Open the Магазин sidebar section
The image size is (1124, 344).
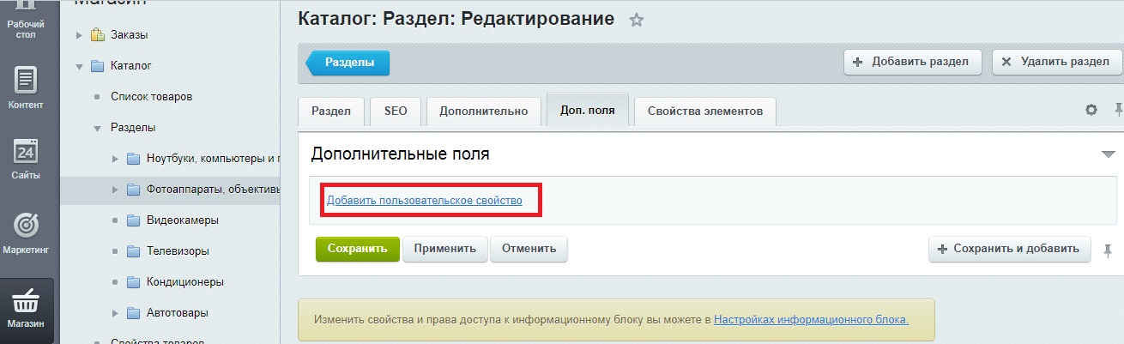tap(25, 307)
